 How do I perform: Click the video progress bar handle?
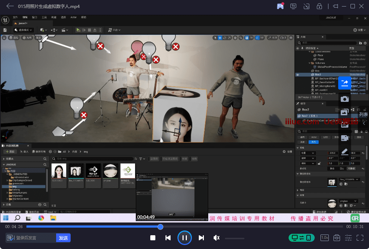point(160,227)
